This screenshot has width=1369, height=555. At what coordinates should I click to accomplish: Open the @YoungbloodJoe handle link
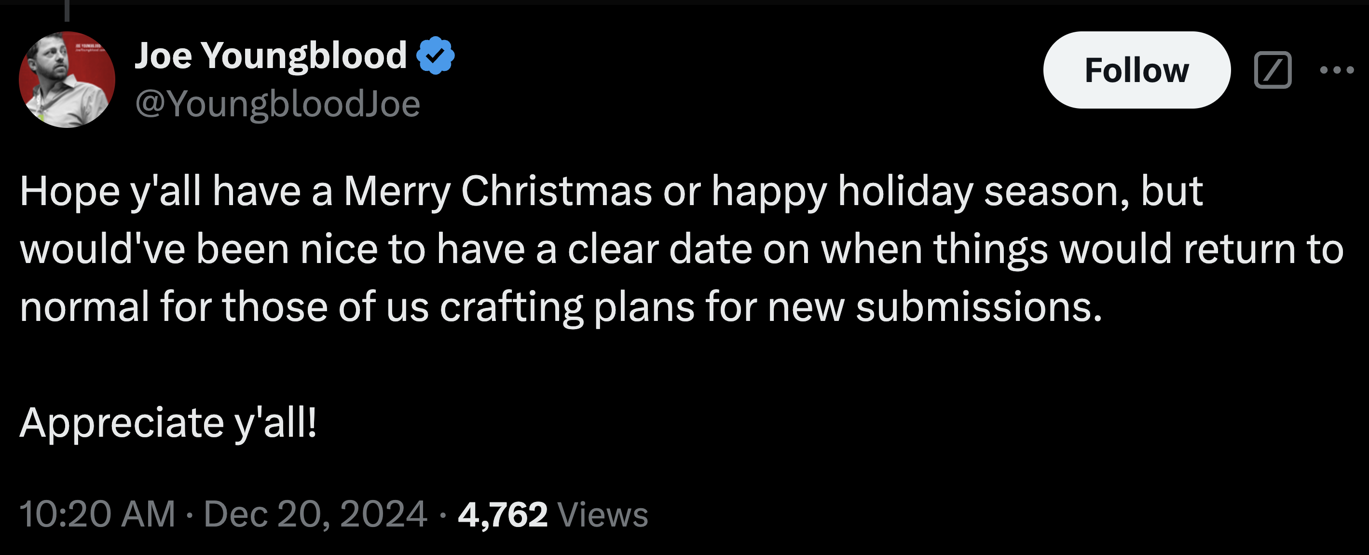pos(277,104)
